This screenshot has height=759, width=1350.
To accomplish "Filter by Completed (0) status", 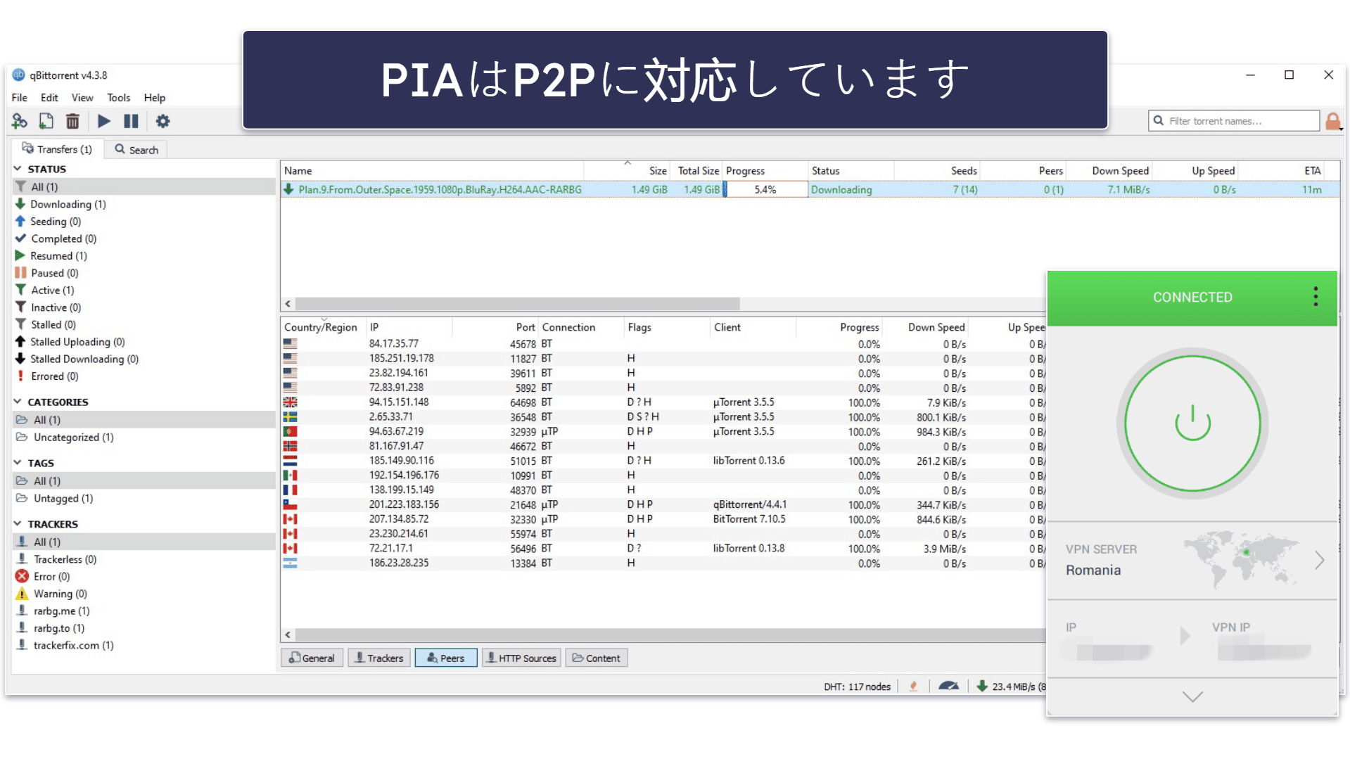I will [x=63, y=238].
